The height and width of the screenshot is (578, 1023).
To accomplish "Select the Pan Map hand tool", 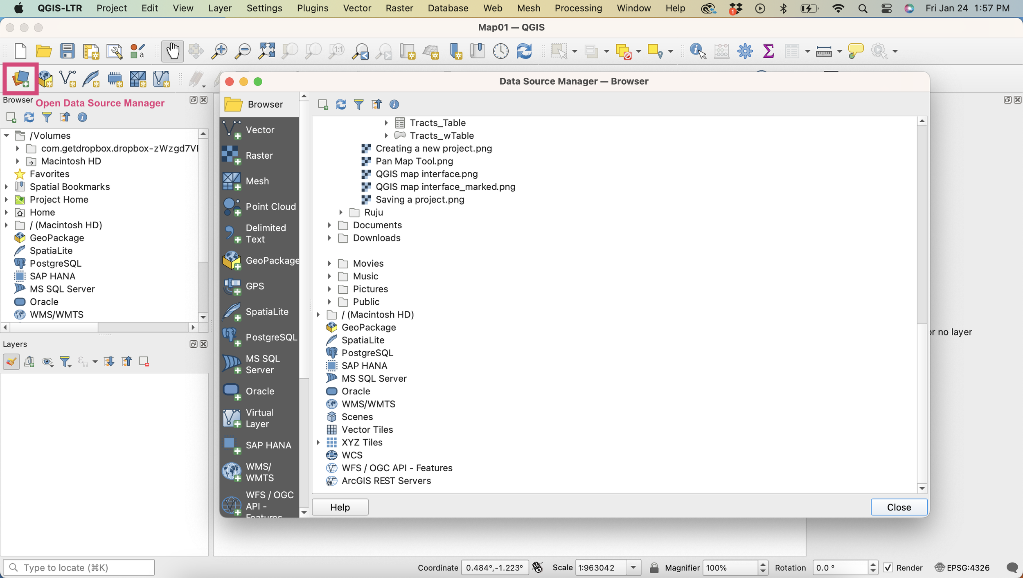I will [x=172, y=51].
